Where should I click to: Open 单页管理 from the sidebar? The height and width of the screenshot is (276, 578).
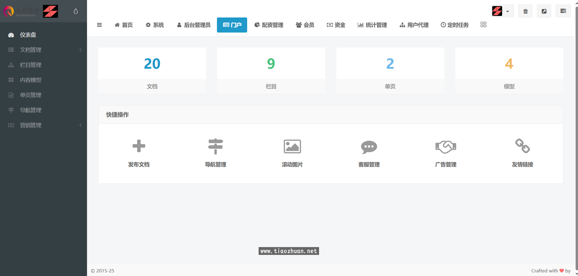click(31, 95)
